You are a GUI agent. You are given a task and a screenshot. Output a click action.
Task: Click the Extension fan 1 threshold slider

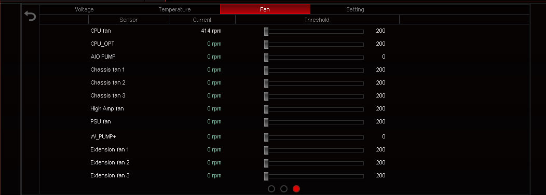[313, 150]
